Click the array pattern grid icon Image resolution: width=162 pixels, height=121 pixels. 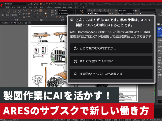40,10
